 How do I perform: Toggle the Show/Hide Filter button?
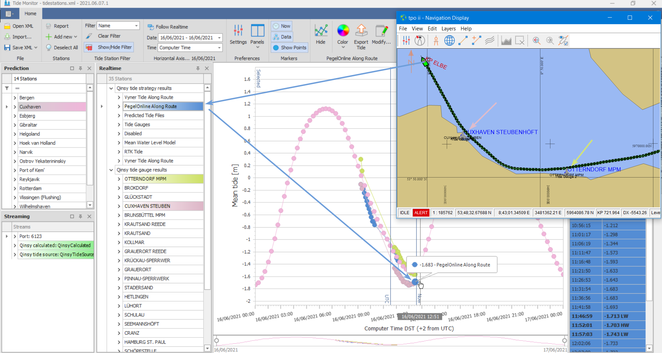tap(109, 47)
